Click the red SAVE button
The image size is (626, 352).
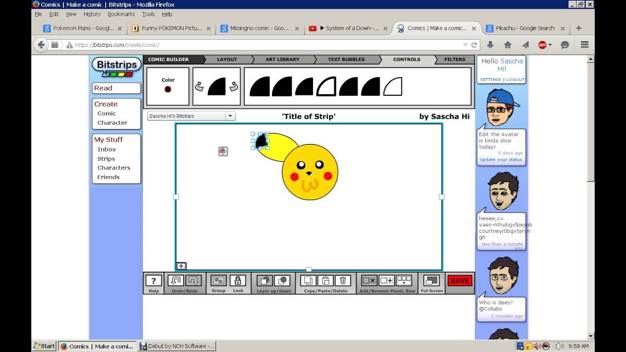pyautogui.click(x=460, y=281)
